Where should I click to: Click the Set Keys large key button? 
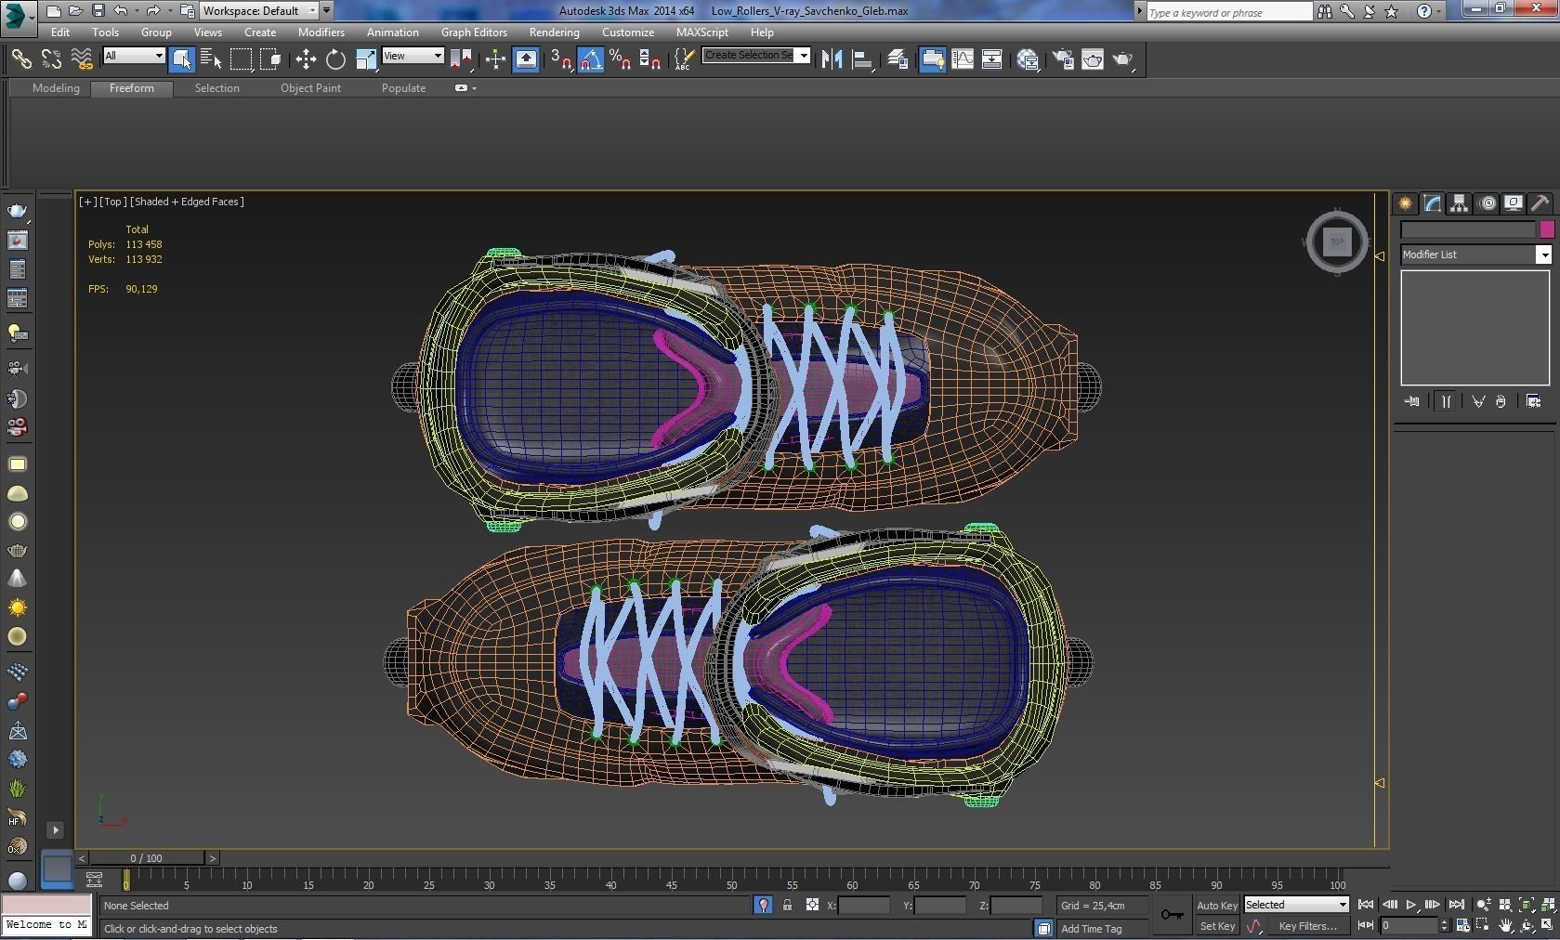point(1173,915)
